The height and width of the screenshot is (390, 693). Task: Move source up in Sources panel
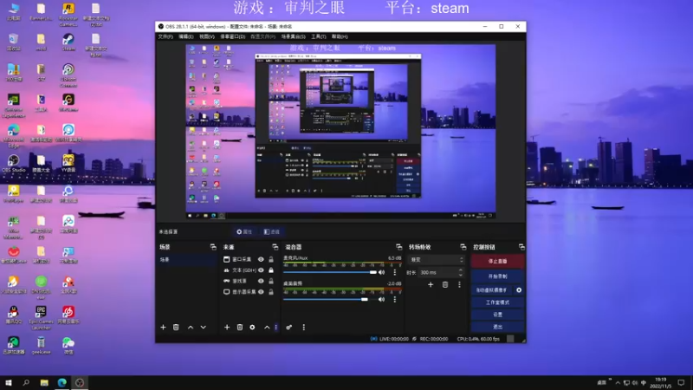click(x=267, y=328)
